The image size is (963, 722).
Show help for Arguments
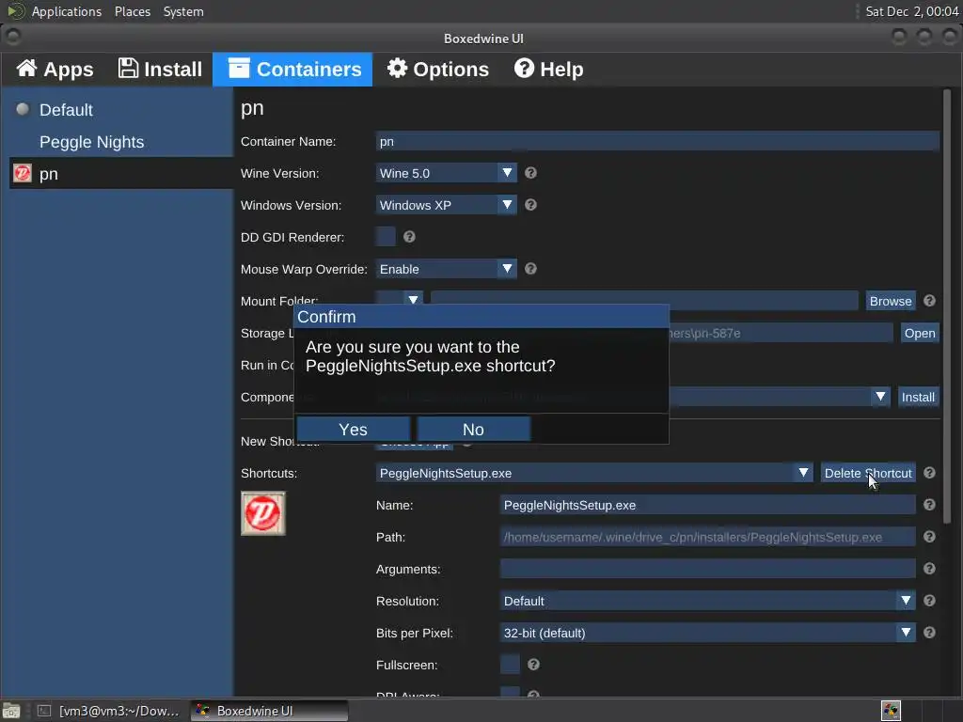pyautogui.click(x=929, y=569)
